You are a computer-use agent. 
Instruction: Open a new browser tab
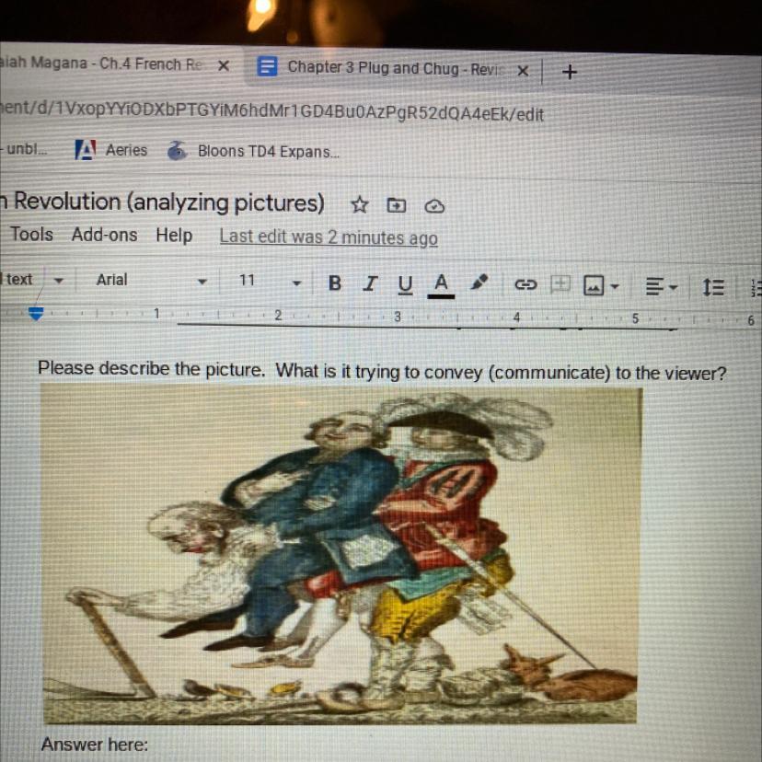[x=569, y=72]
